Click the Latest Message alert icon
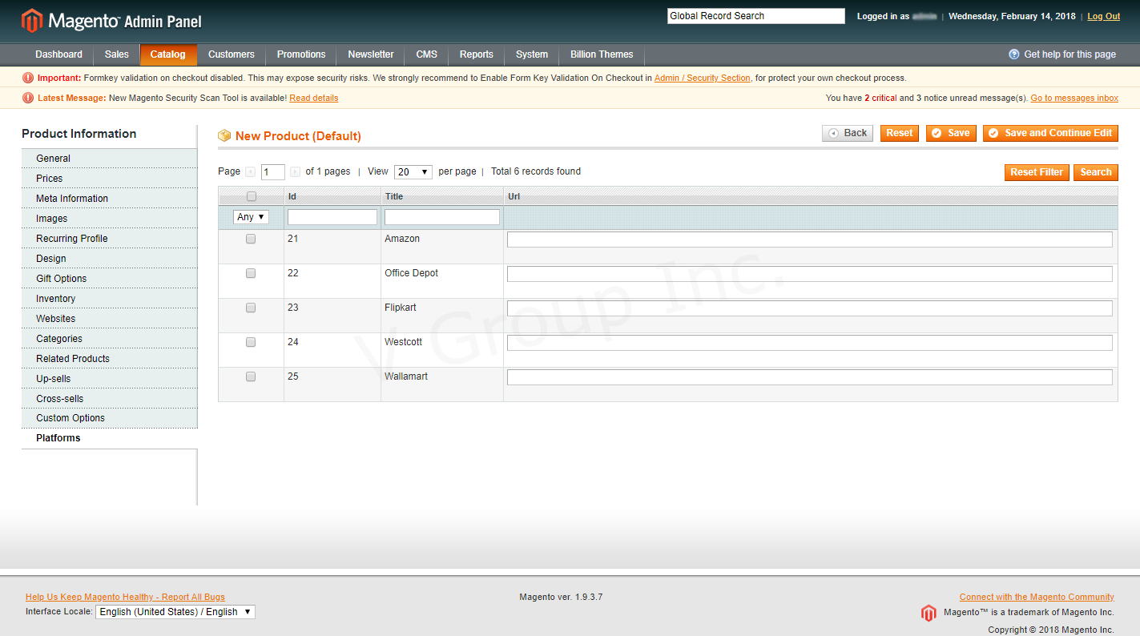Viewport: 1140px width, 636px height. click(x=28, y=98)
